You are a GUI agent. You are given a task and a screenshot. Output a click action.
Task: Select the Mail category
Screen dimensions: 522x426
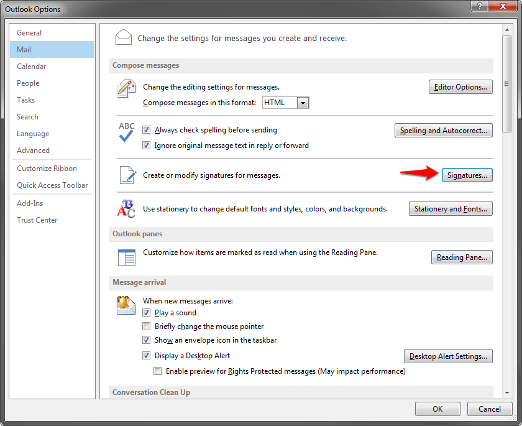(52, 49)
